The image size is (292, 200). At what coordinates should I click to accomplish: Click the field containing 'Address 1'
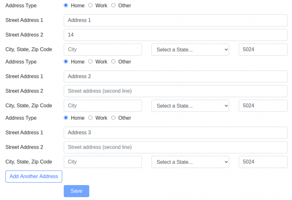[176, 20]
